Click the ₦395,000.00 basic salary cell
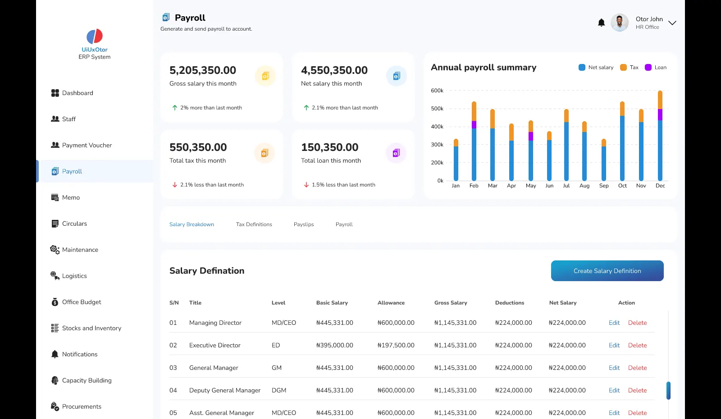The image size is (721, 419). pos(335,345)
